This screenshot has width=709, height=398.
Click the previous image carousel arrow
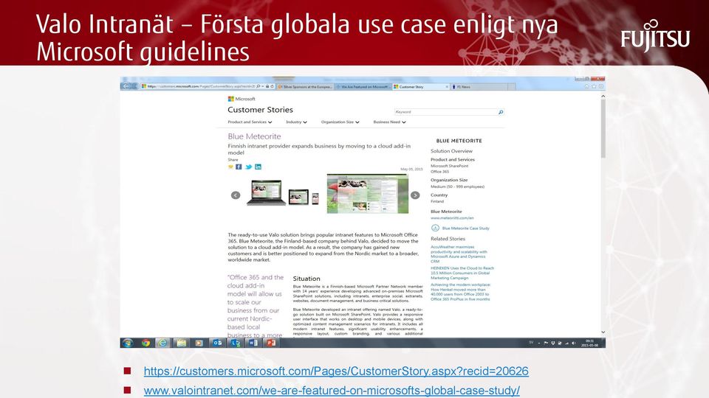coord(236,195)
